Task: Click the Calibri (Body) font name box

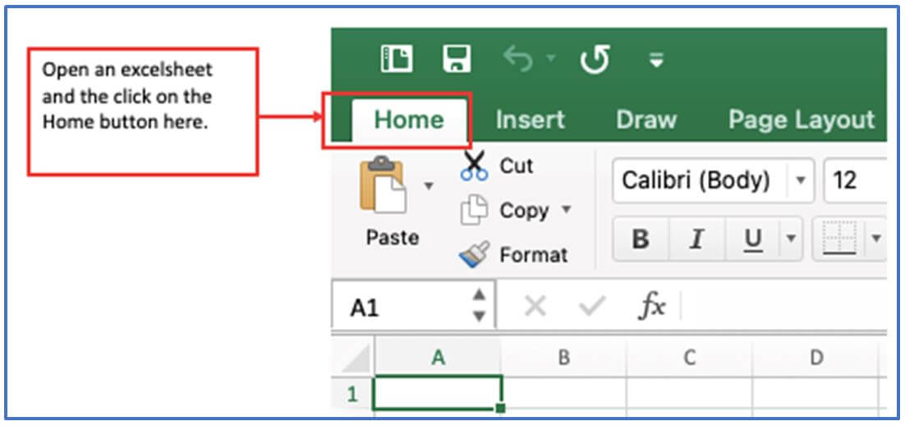Action: [713, 181]
